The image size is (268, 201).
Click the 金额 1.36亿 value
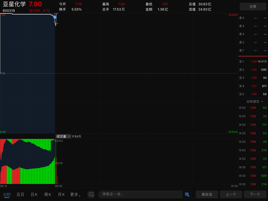pyautogui.click(x=163, y=9)
